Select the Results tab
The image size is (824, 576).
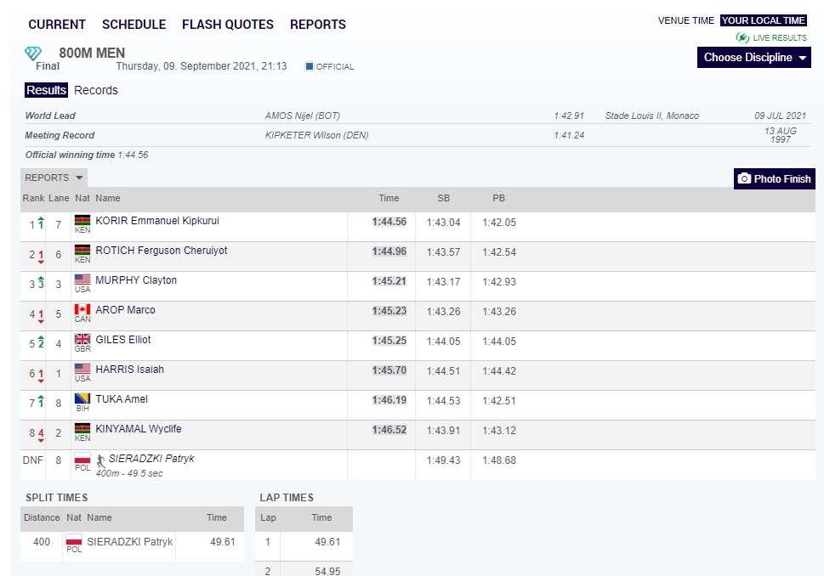[x=46, y=90]
